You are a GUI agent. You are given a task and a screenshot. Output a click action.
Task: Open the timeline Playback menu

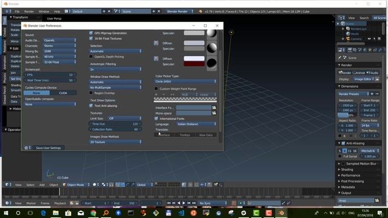tap(60, 203)
